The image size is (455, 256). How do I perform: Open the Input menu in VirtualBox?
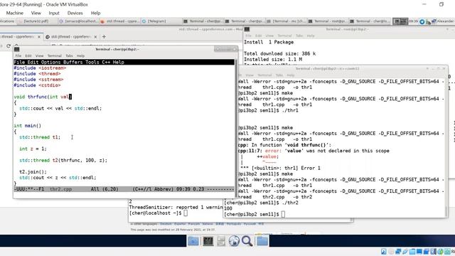(x=54, y=13)
